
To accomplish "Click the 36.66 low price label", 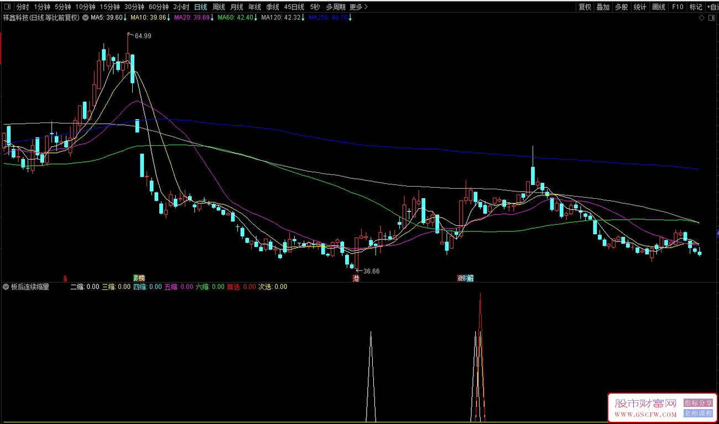I will coord(371,271).
